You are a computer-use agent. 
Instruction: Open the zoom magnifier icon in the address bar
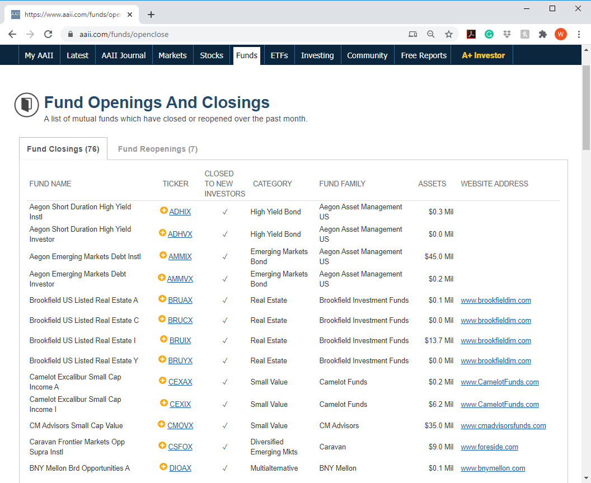coord(430,34)
